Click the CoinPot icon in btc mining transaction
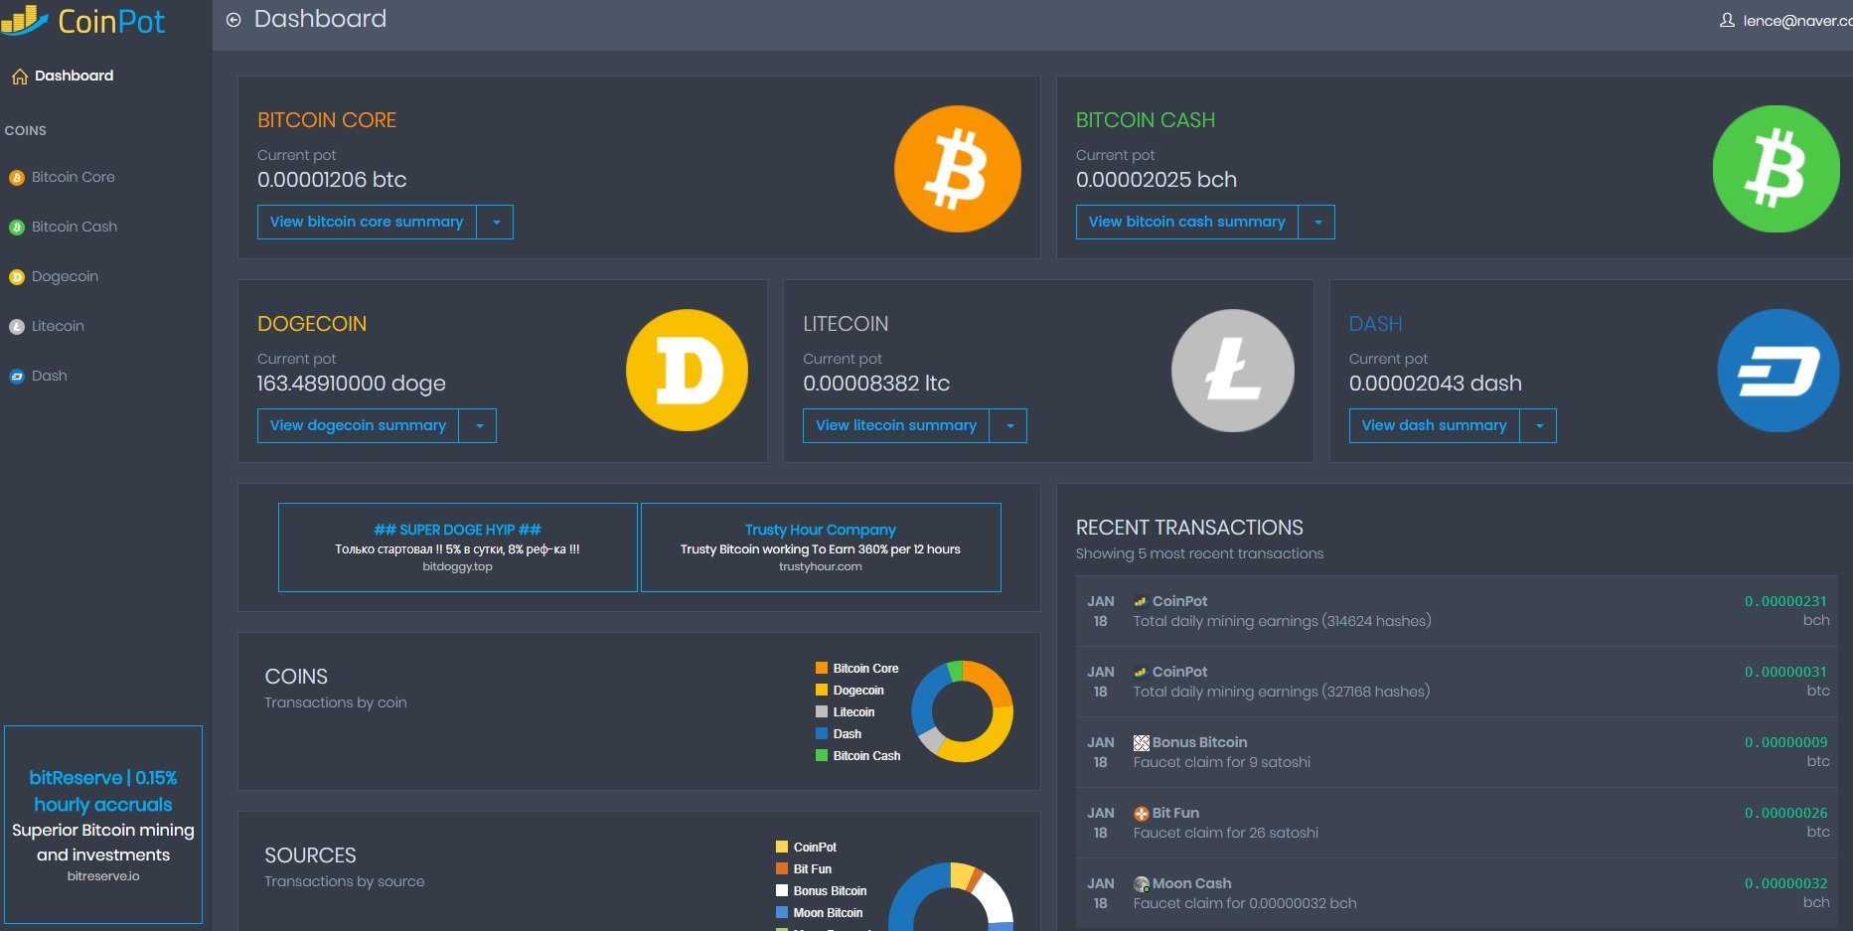Viewport: 1853px width, 931px height. (x=1141, y=672)
